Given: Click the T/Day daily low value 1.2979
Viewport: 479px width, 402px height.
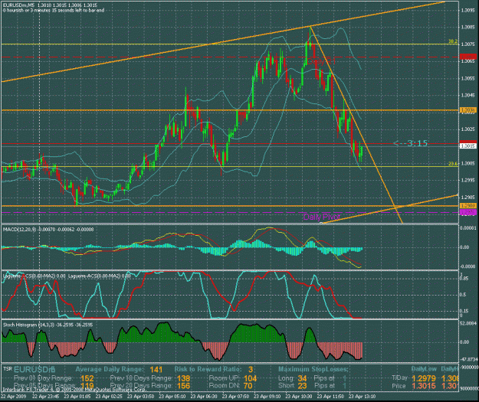Looking at the screenshot, I should [424, 378].
